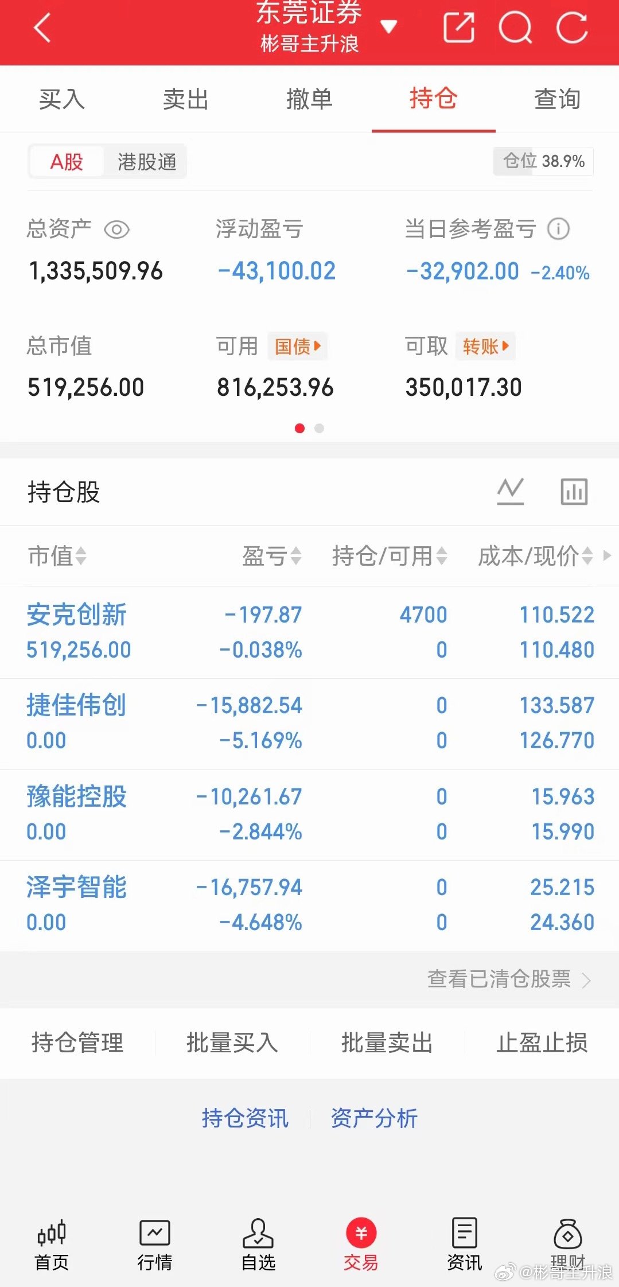Open 自选 in bottom navigation
The height and width of the screenshot is (1287, 619).
point(258,1244)
